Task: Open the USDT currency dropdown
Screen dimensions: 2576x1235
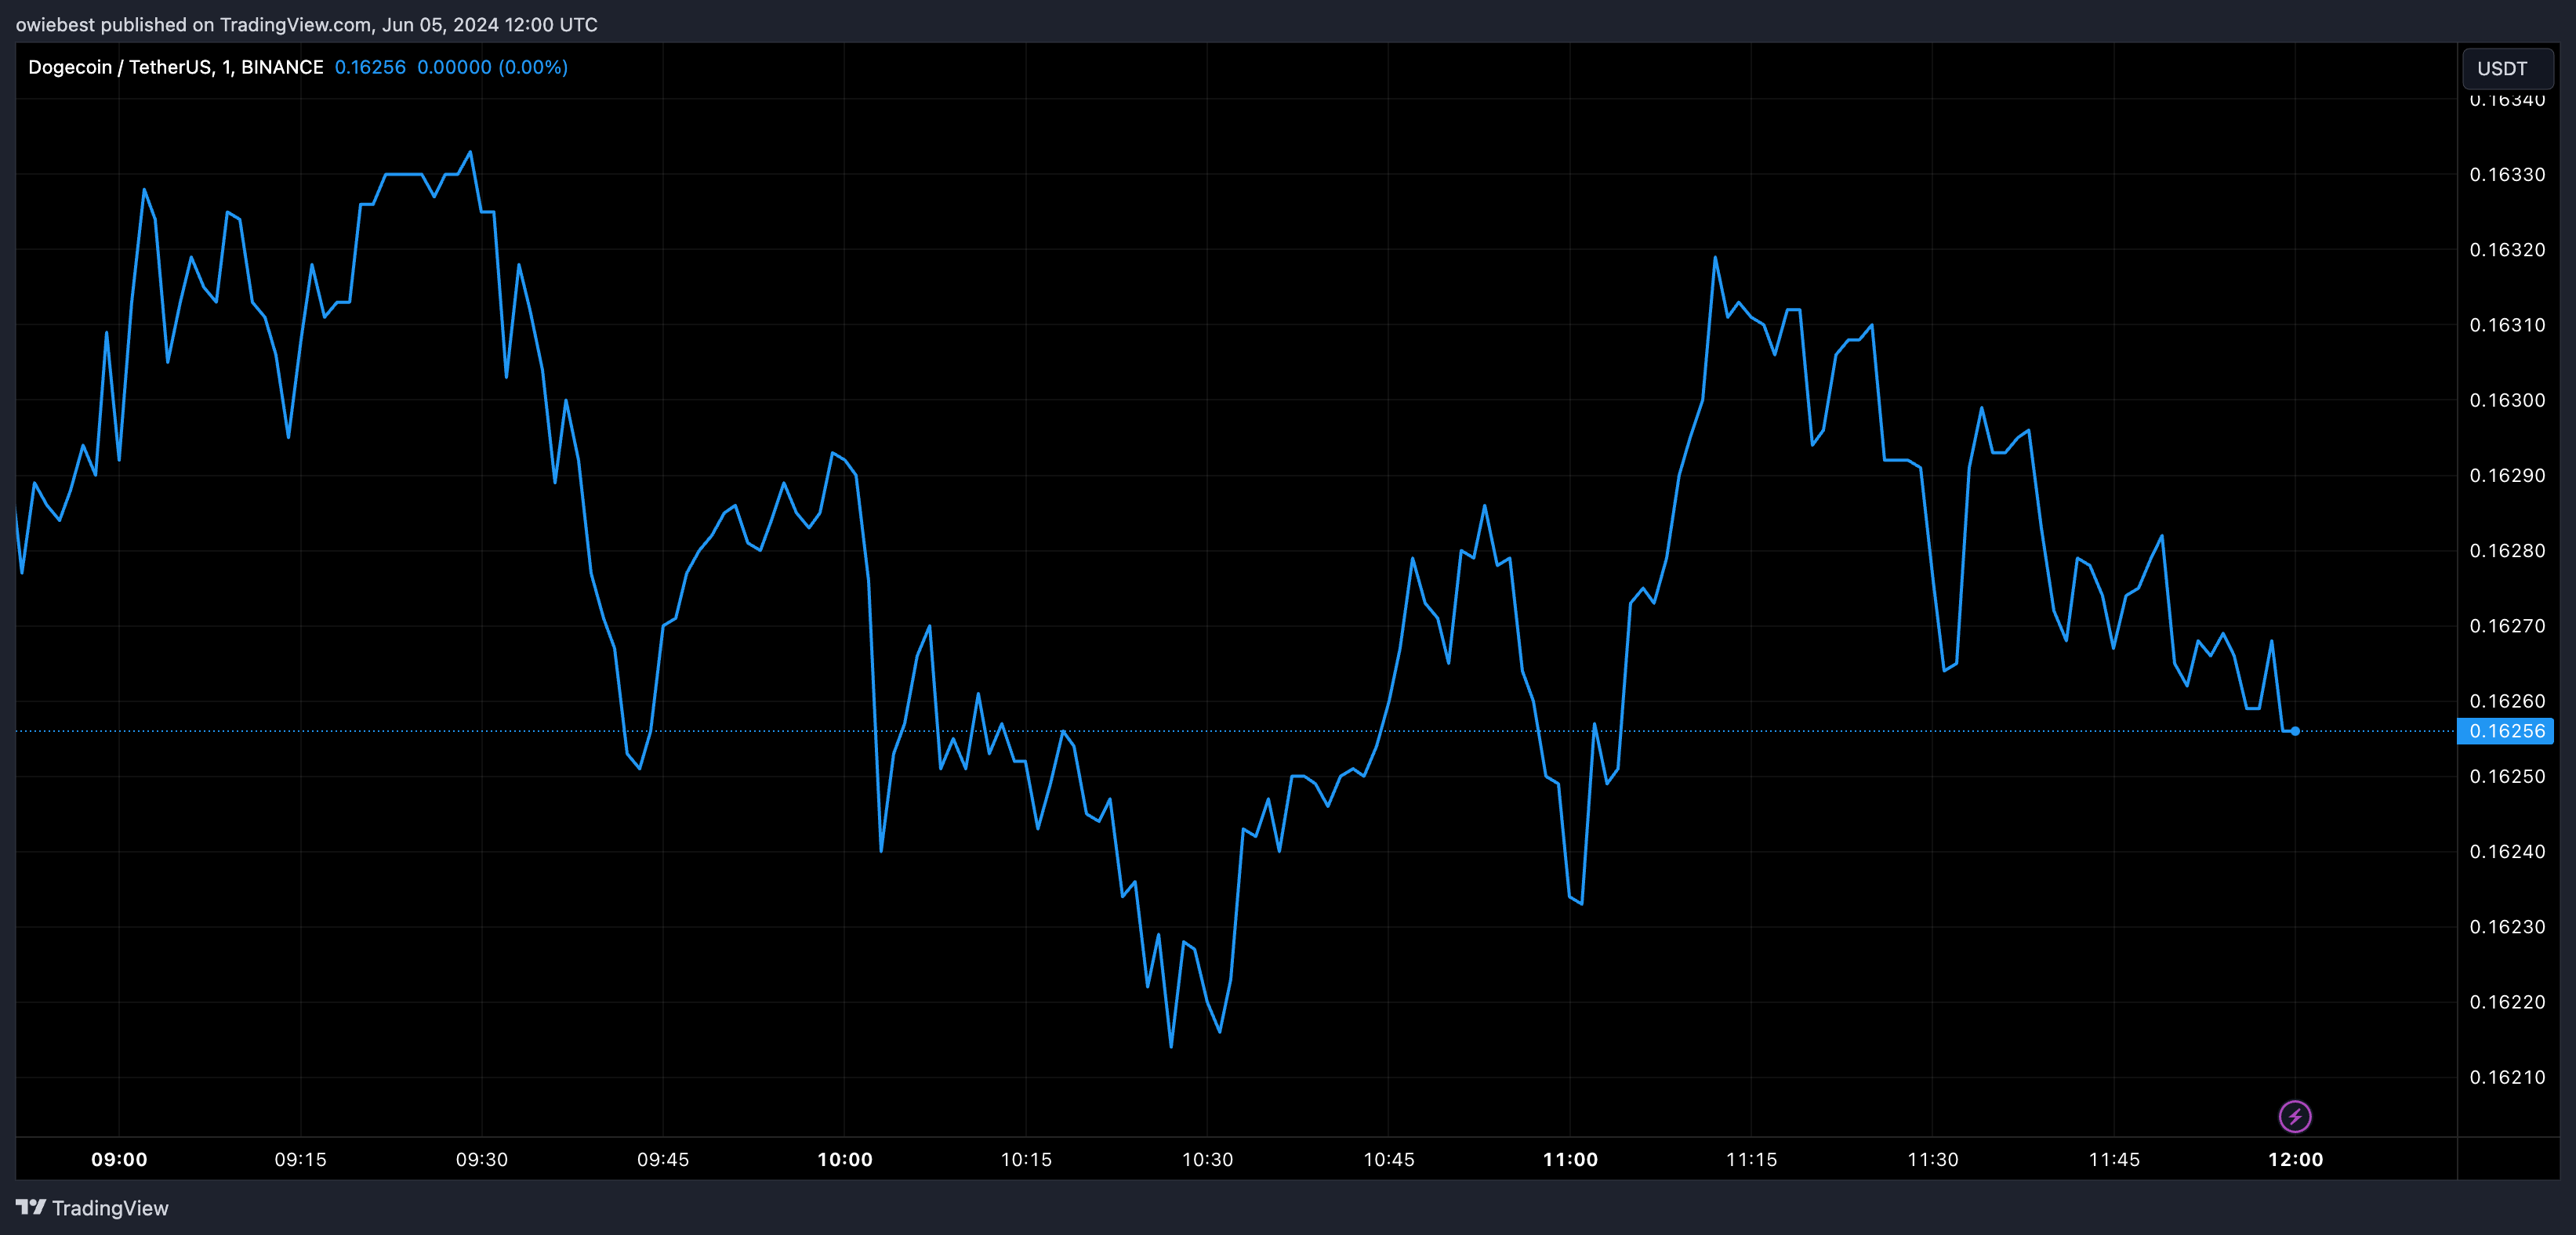Action: 2506,68
